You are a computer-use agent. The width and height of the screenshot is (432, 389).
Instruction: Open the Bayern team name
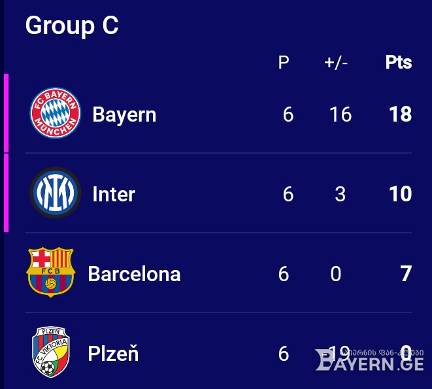pyautogui.click(x=124, y=114)
